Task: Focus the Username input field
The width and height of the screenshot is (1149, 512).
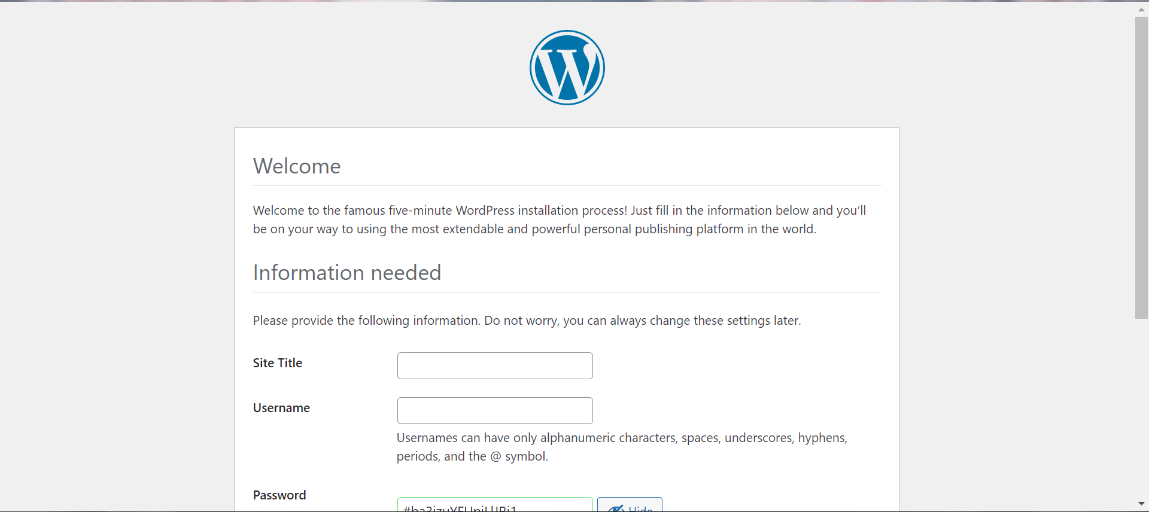Action: (495, 410)
